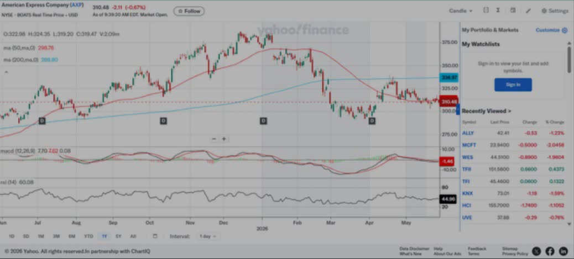Click the Customize portfolio gear icon
Image resolution: width=574 pixels, height=259 pixels.
click(x=565, y=30)
